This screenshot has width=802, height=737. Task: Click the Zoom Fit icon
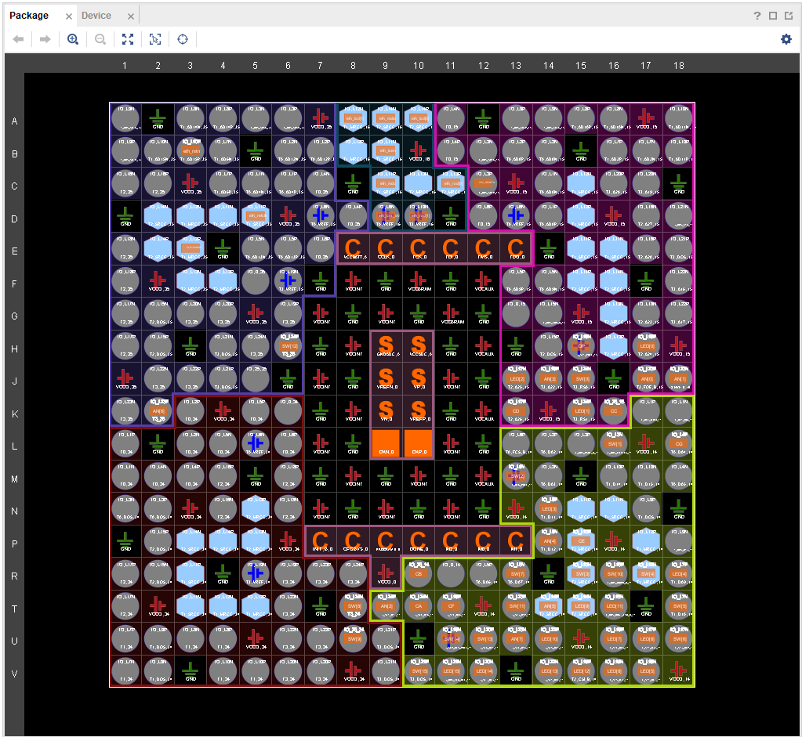pyautogui.click(x=128, y=39)
